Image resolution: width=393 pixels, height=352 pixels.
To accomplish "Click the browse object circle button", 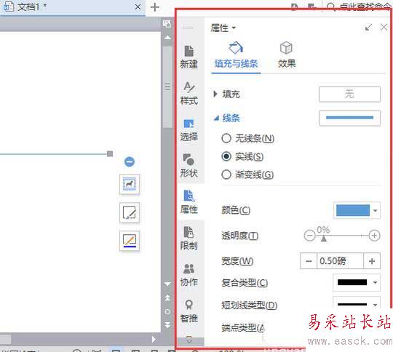I will click(167, 312).
